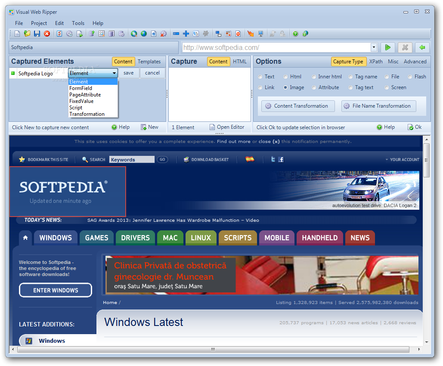
Task: Collapse the Element type combo box
Action: pyautogui.click(x=114, y=73)
